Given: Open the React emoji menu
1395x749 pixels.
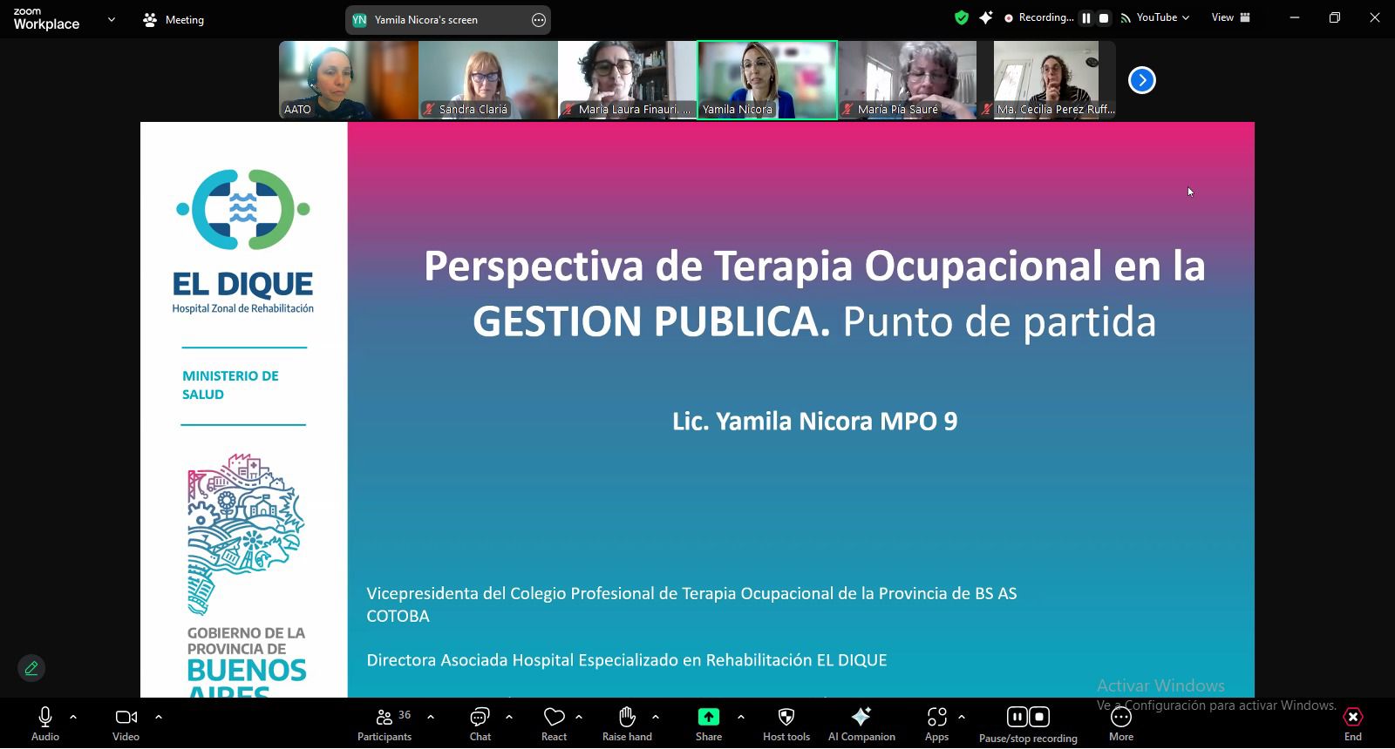Looking at the screenshot, I should point(555,724).
